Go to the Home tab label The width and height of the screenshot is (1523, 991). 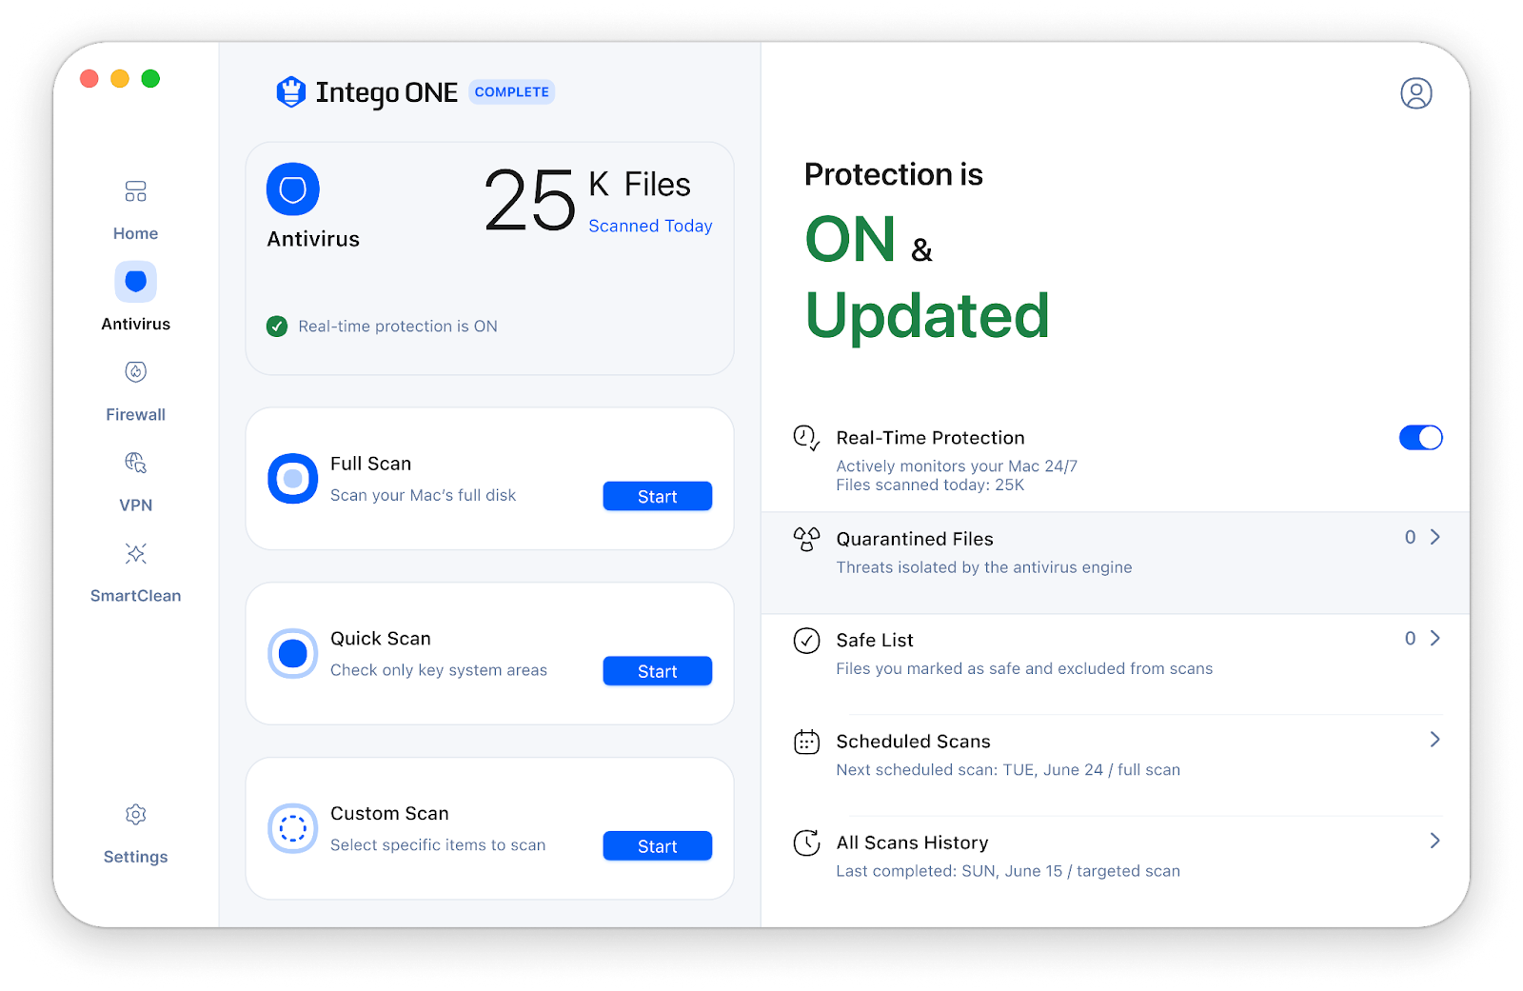coord(135,233)
